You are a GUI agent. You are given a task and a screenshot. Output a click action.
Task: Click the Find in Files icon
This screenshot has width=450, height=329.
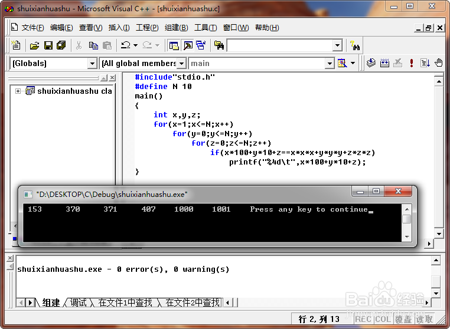point(219,45)
